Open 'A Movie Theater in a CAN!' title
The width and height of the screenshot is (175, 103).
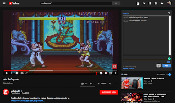(154, 78)
